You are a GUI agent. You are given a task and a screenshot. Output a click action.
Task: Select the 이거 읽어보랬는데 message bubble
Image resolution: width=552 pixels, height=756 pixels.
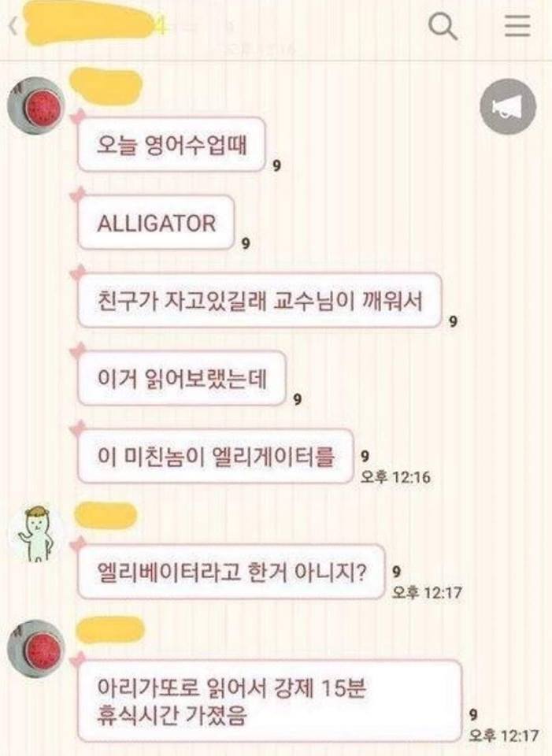point(182,379)
